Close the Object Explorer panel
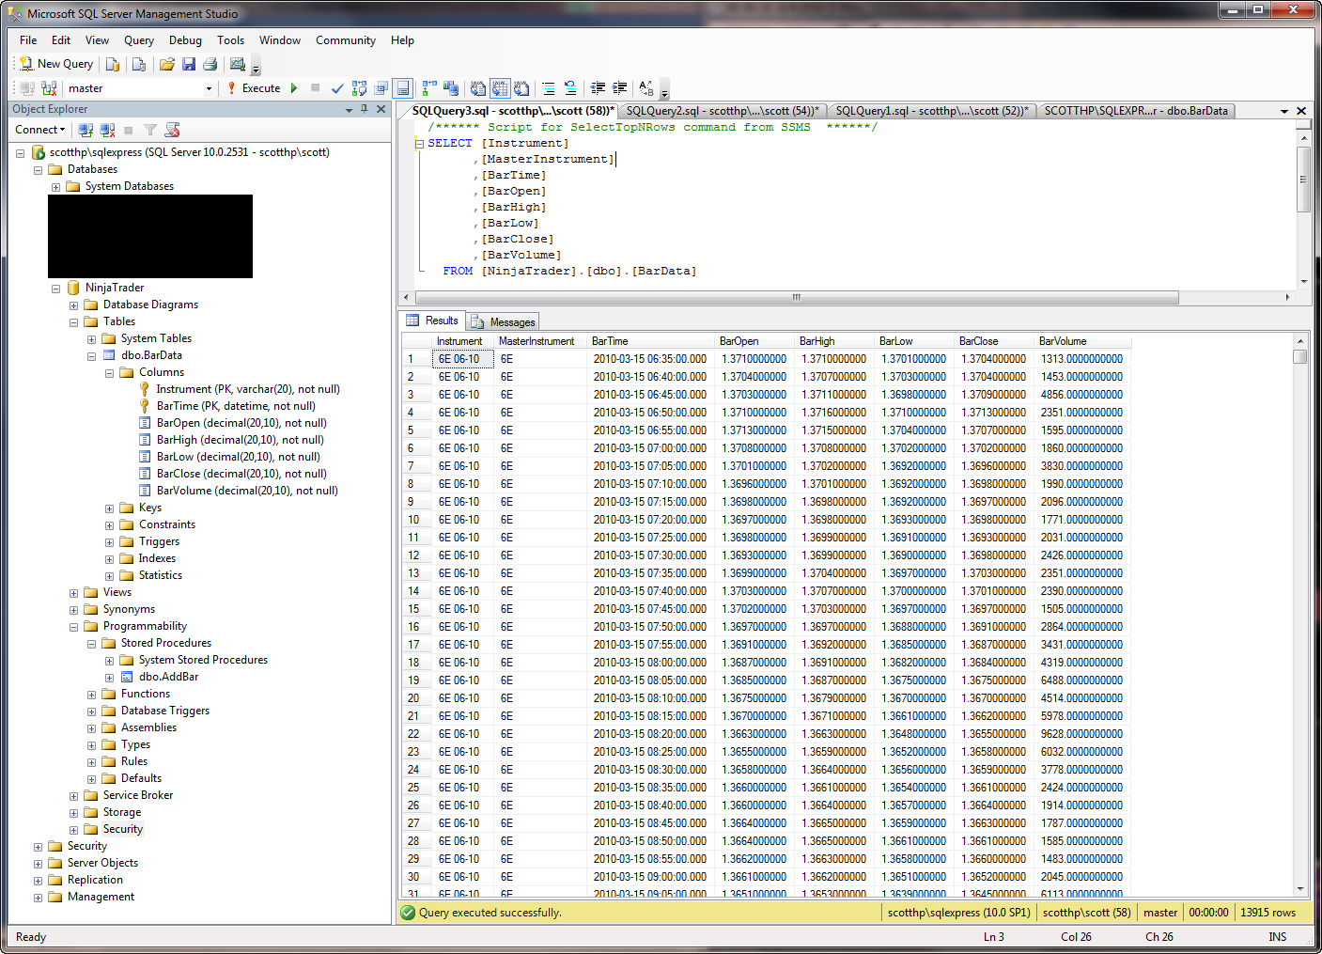Screen dimensions: 1322x954 point(381,109)
